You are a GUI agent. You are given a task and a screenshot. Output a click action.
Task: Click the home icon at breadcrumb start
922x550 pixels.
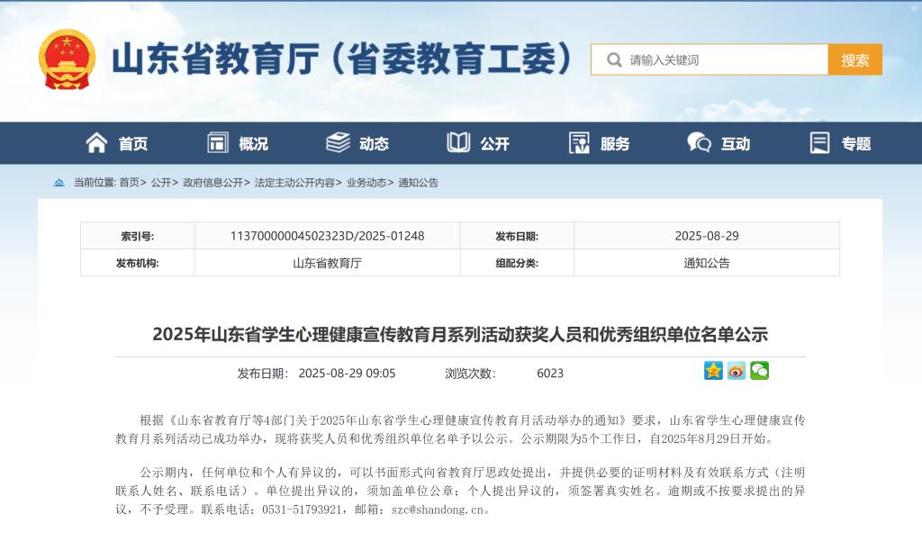click(x=59, y=183)
